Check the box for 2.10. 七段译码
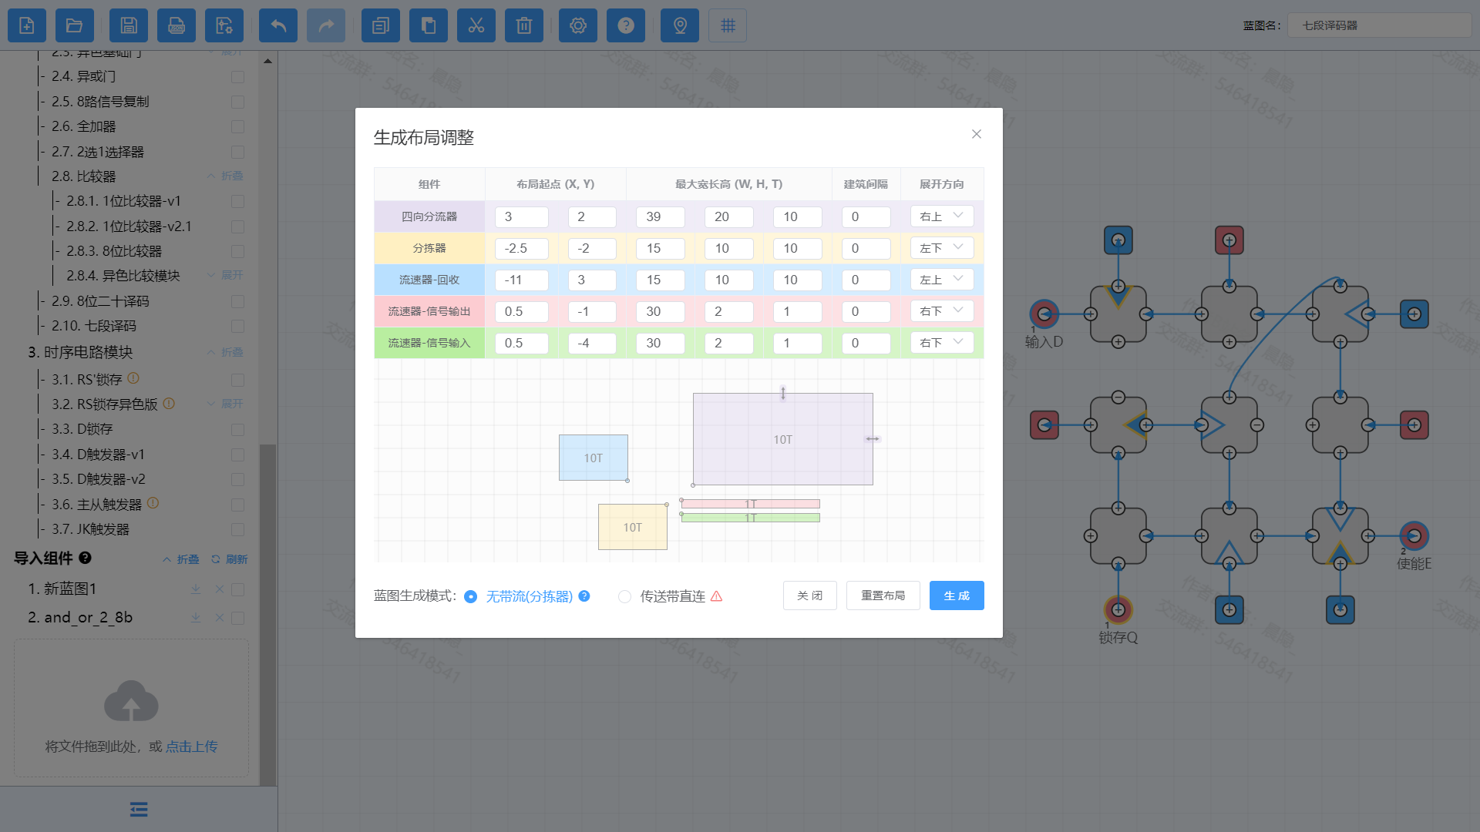The width and height of the screenshot is (1480, 832). click(237, 326)
